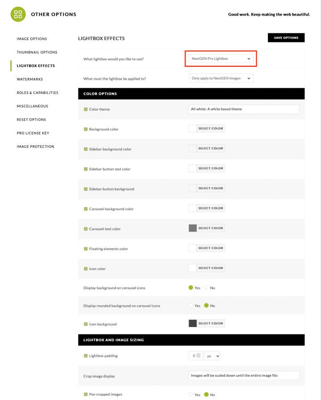Viewport: 321px width, 400px height.
Task: Click Select Color for Floating elements color
Action: [211, 248]
